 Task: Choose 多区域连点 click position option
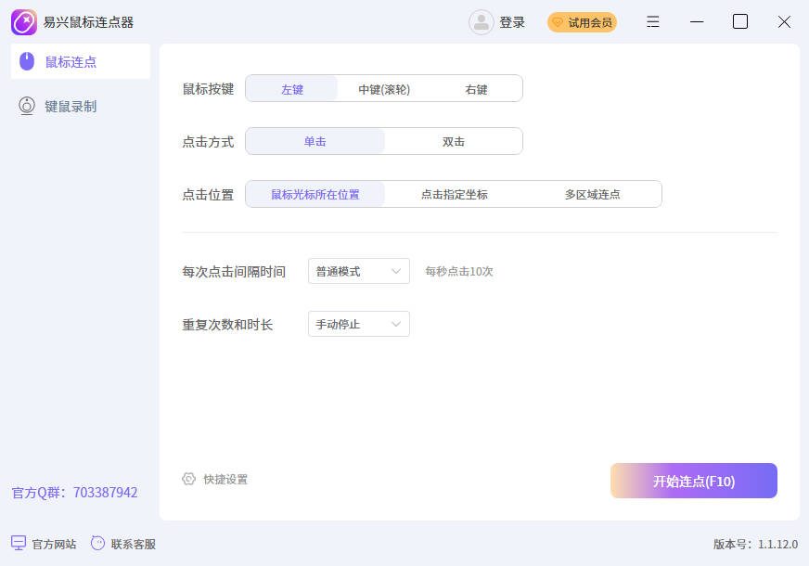pyautogui.click(x=592, y=195)
